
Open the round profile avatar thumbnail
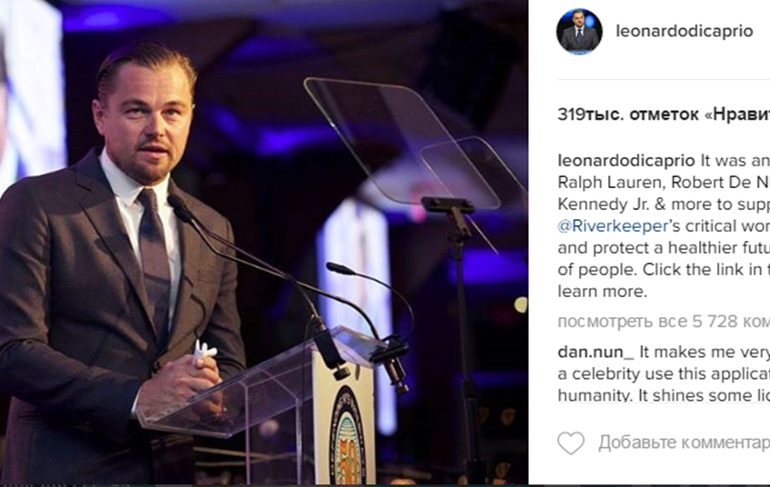tap(579, 32)
